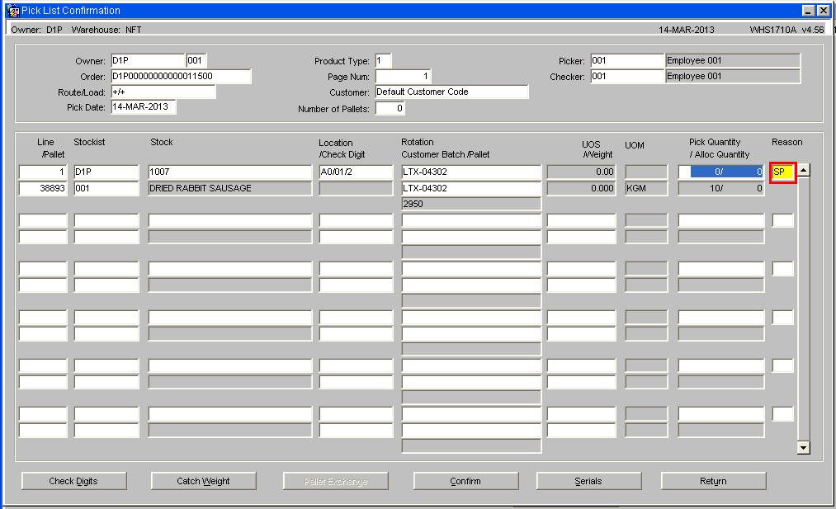Click the second row empty Line field
This screenshot has width=836, height=509.
point(43,220)
